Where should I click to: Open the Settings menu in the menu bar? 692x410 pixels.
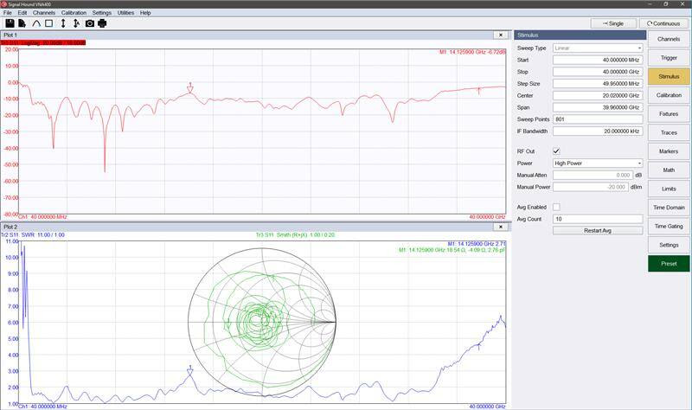[x=101, y=13]
